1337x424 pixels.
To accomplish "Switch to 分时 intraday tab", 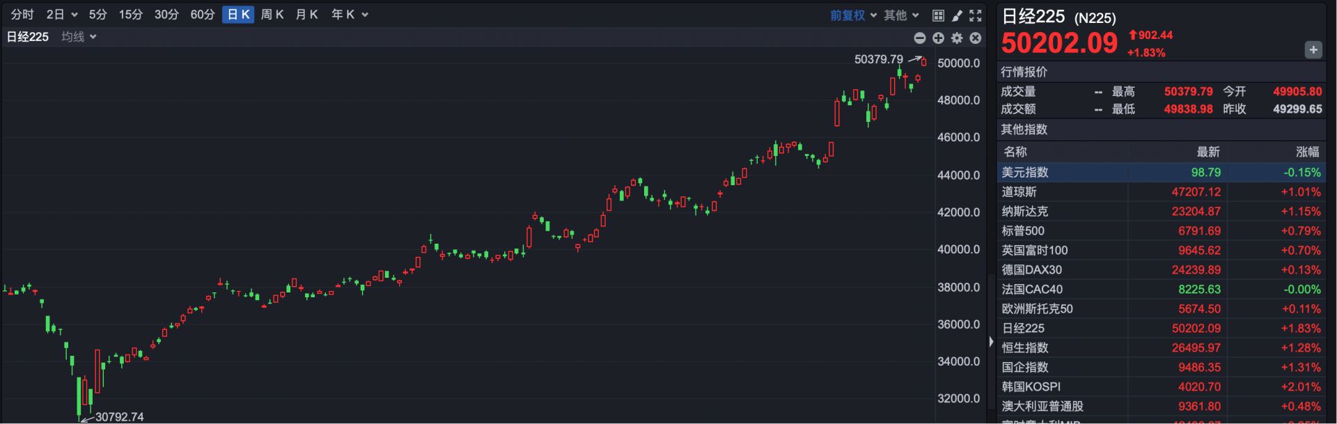I will [x=22, y=15].
